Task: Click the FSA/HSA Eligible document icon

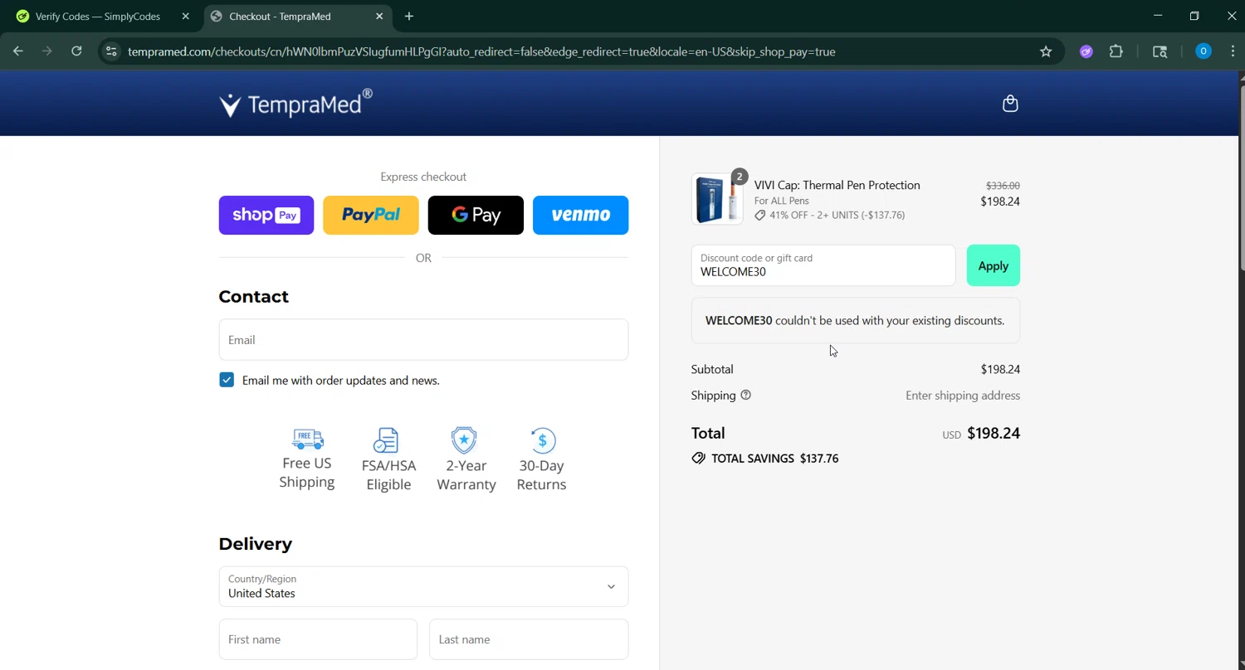Action: tap(386, 440)
